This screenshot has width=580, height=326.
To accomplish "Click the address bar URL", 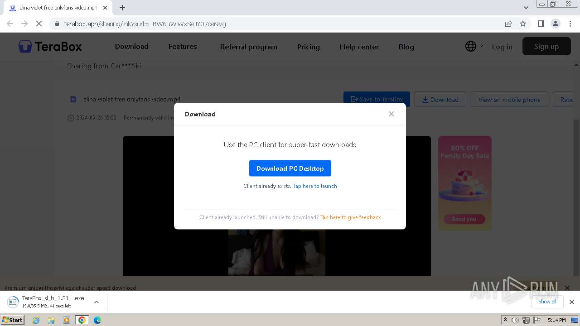I will point(145,24).
